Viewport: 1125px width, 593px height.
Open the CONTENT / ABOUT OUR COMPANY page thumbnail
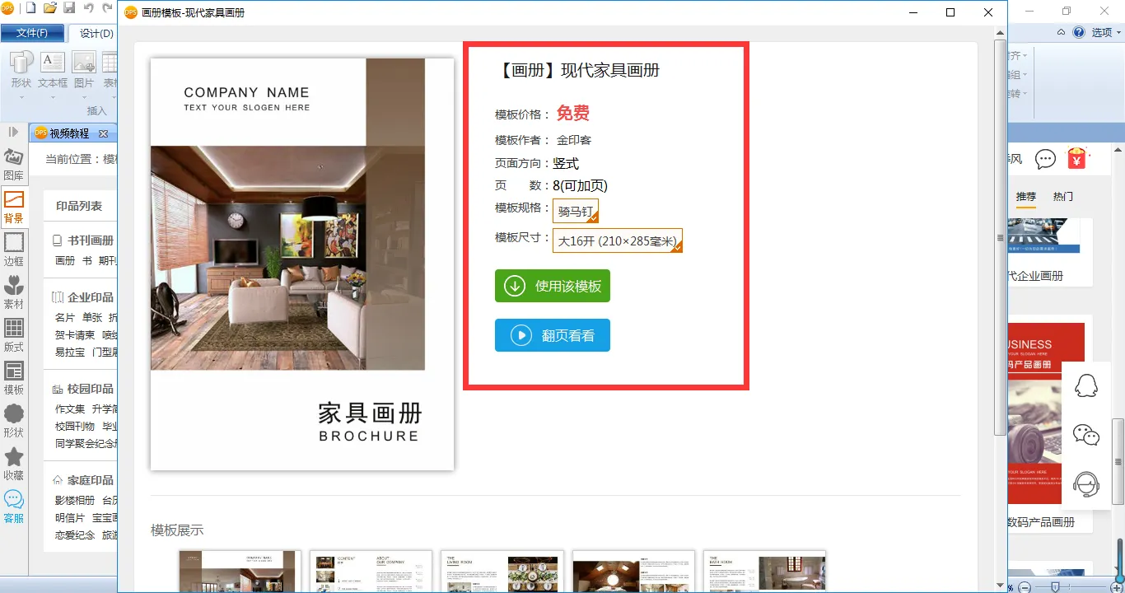pyautogui.click(x=371, y=572)
